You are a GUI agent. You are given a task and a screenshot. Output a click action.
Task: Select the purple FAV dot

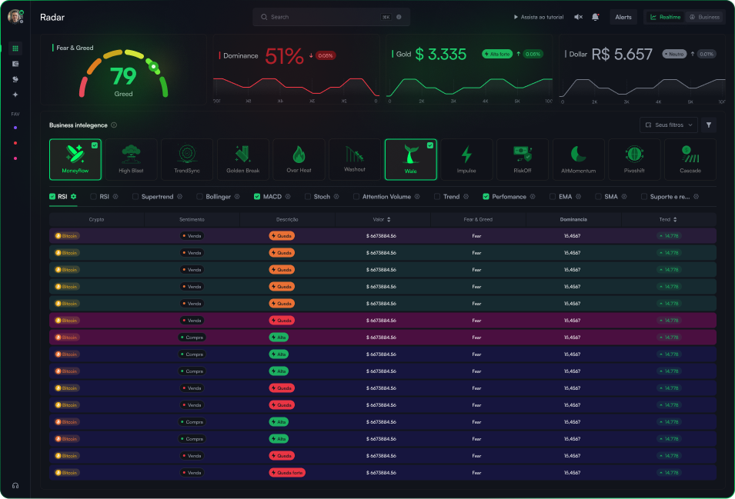pos(15,128)
